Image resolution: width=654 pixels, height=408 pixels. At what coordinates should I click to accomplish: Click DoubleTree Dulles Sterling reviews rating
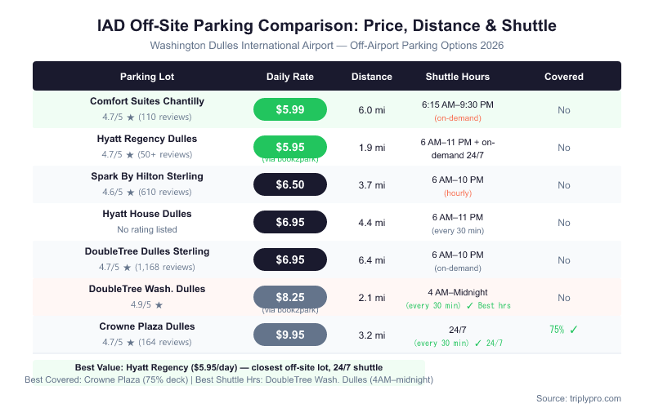point(147,268)
